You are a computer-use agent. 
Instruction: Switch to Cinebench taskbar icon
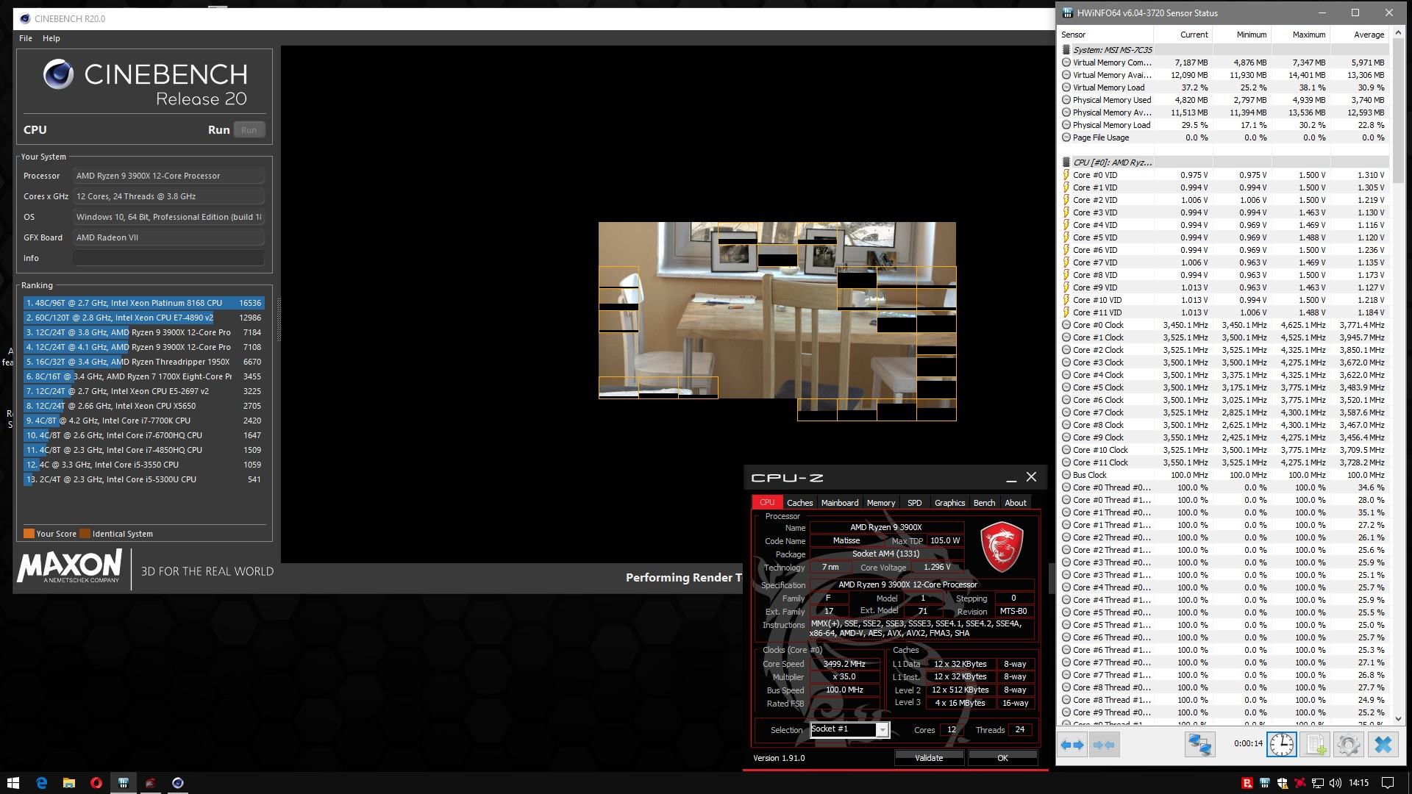(x=177, y=782)
